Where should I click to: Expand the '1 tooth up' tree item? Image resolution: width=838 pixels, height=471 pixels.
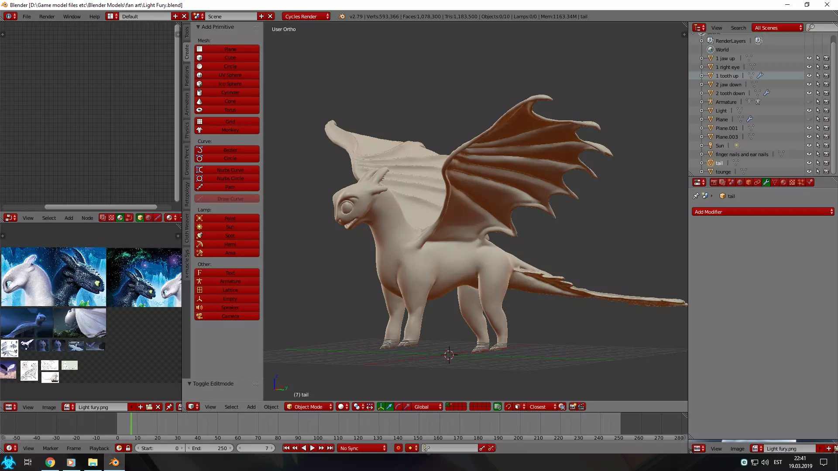[701, 75]
